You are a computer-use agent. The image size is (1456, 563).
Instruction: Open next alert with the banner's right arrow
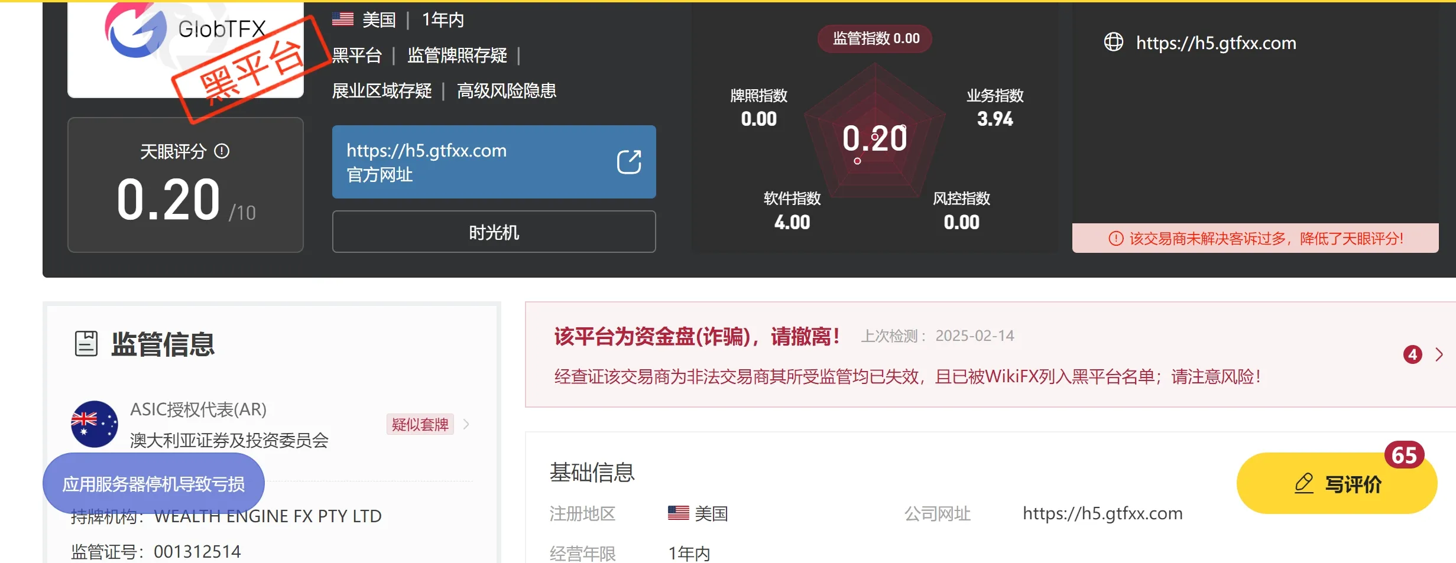click(1439, 354)
